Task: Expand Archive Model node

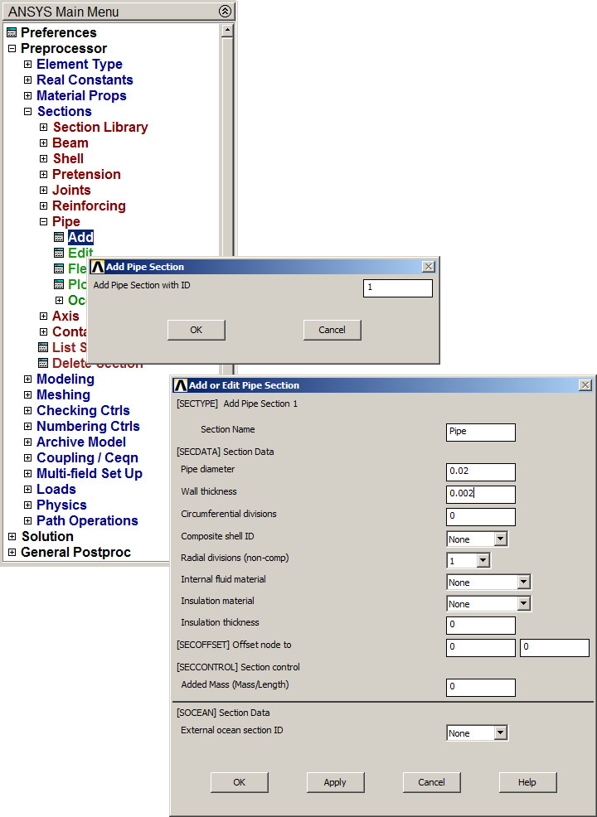Action: tap(27, 442)
